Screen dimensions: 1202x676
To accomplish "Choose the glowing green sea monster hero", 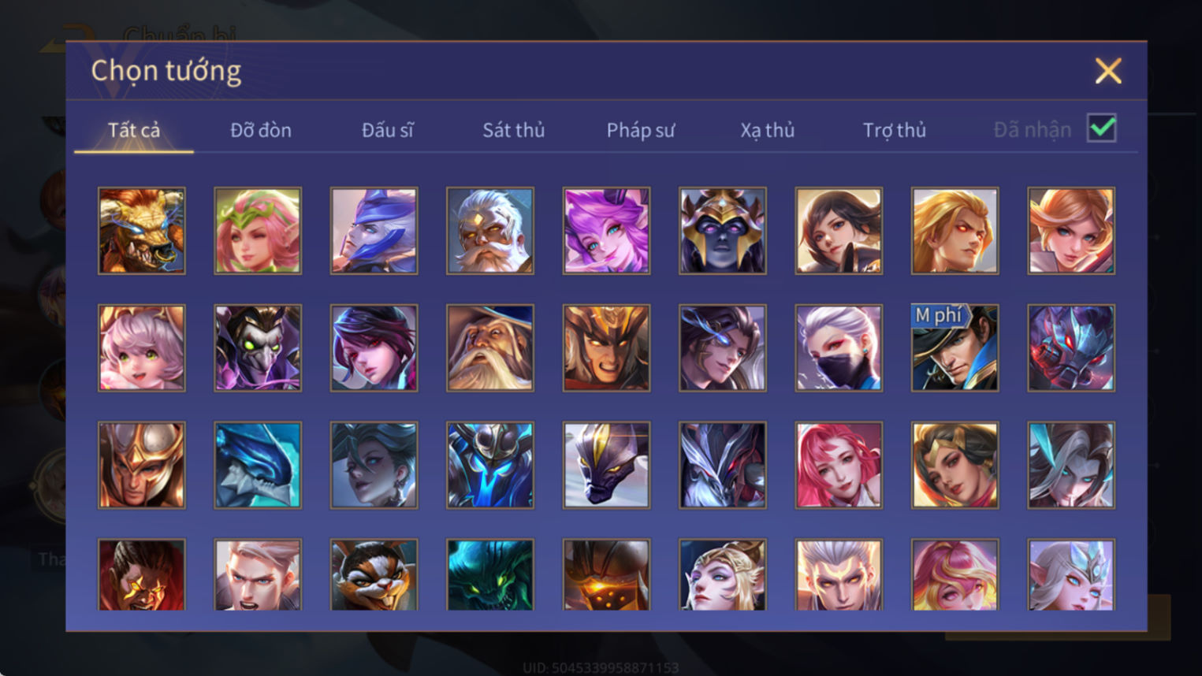I will [x=490, y=574].
